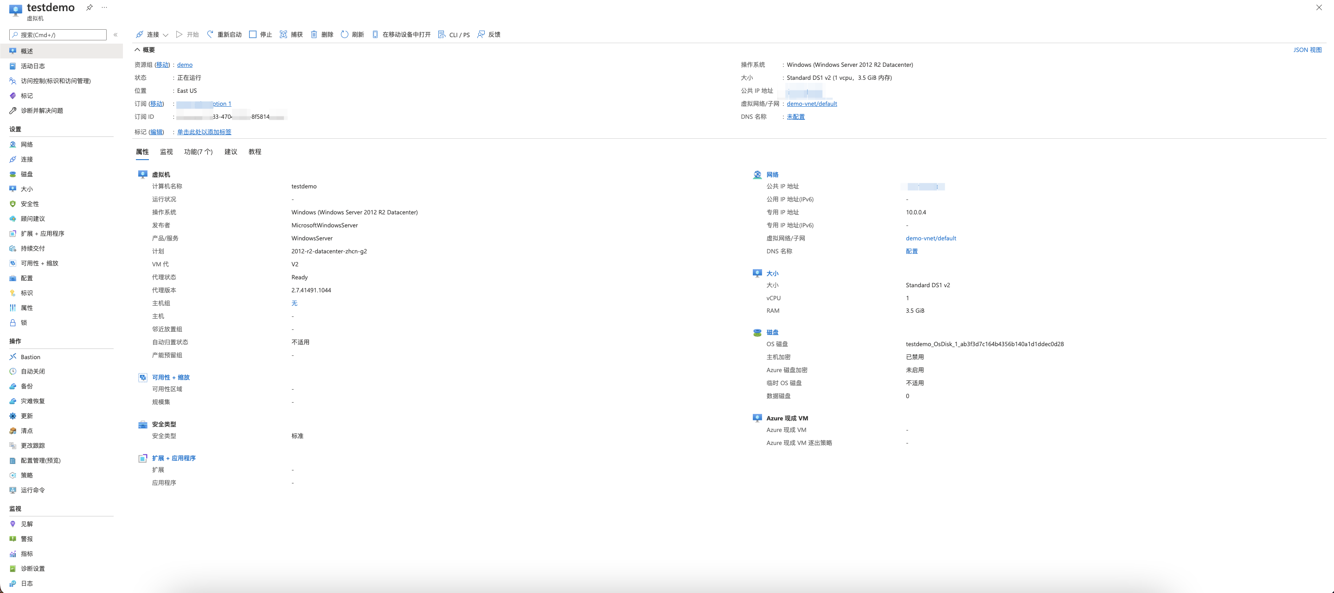Open 可用性 + 缩放 heading in properties

170,378
